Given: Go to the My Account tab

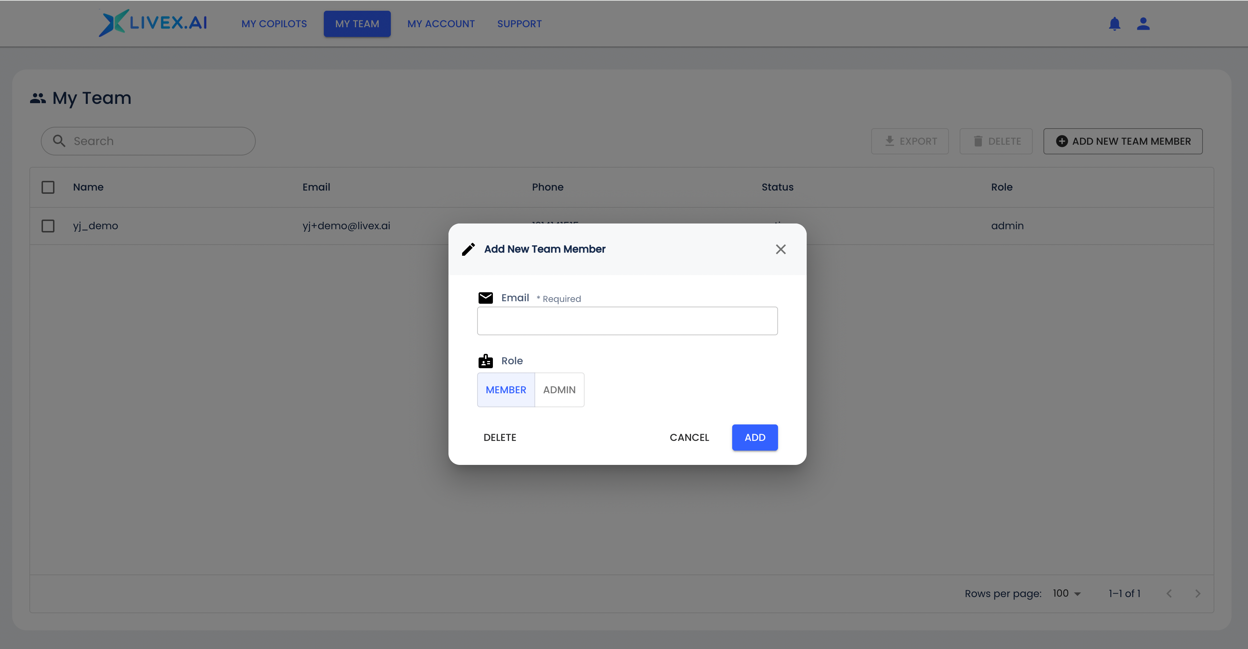Looking at the screenshot, I should click(x=441, y=24).
